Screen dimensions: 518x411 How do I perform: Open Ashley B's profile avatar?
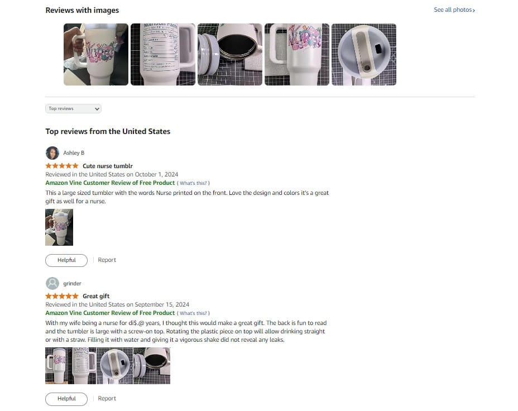52,153
